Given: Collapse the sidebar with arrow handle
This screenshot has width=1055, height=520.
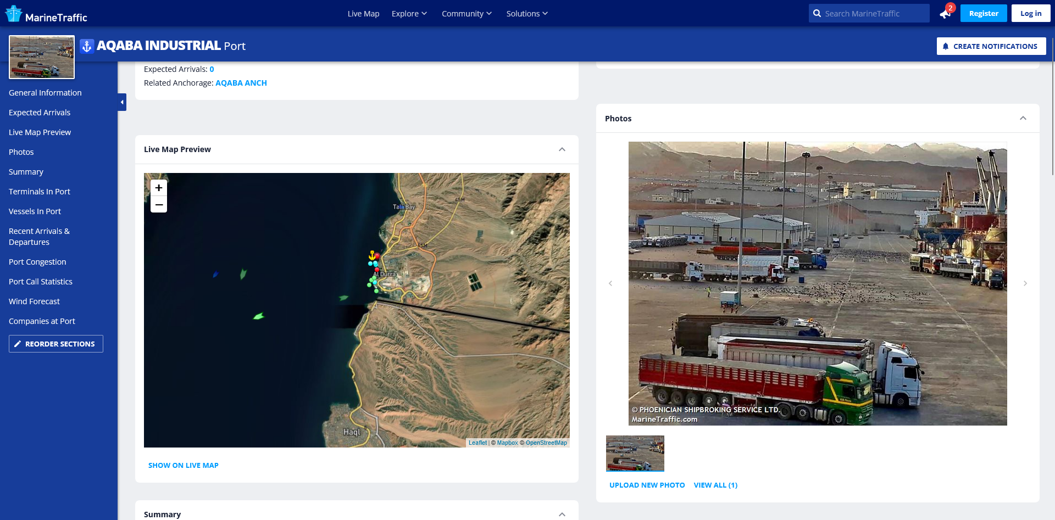Looking at the screenshot, I should [122, 102].
